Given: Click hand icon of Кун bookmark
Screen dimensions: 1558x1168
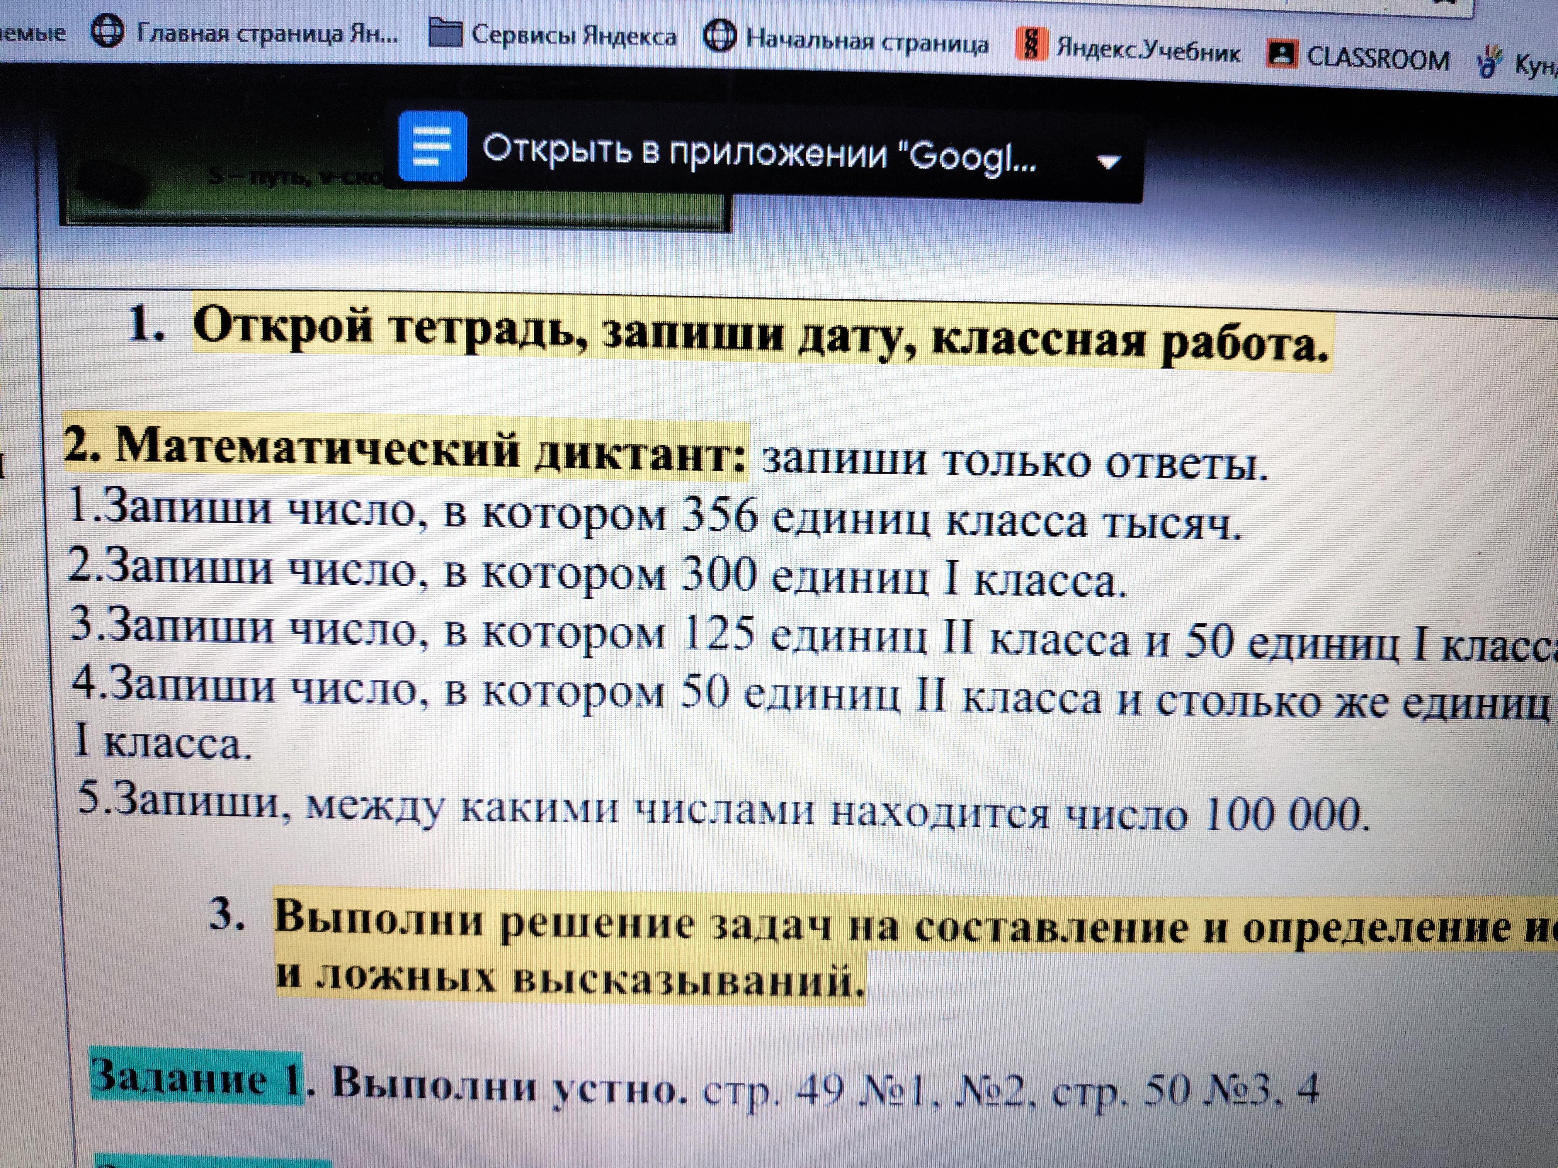Looking at the screenshot, I should coord(1488,63).
